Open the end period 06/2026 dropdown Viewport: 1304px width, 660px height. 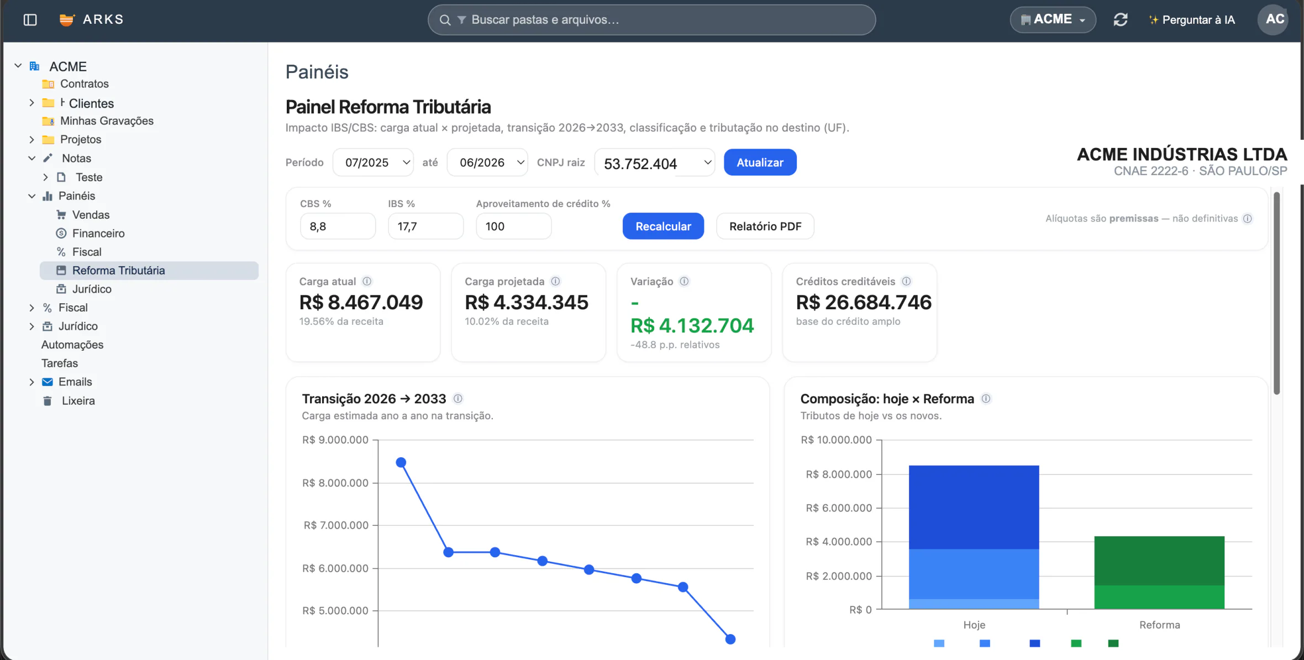(x=487, y=162)
